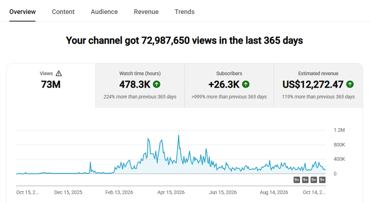Select the Watch time (hours) card

(x=140, y=86)
